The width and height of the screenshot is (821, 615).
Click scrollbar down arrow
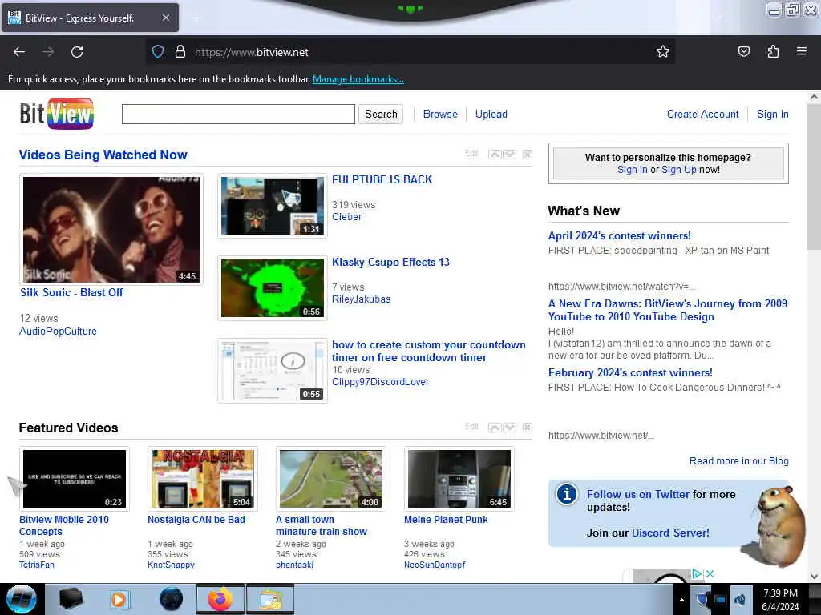pos(813,577)
